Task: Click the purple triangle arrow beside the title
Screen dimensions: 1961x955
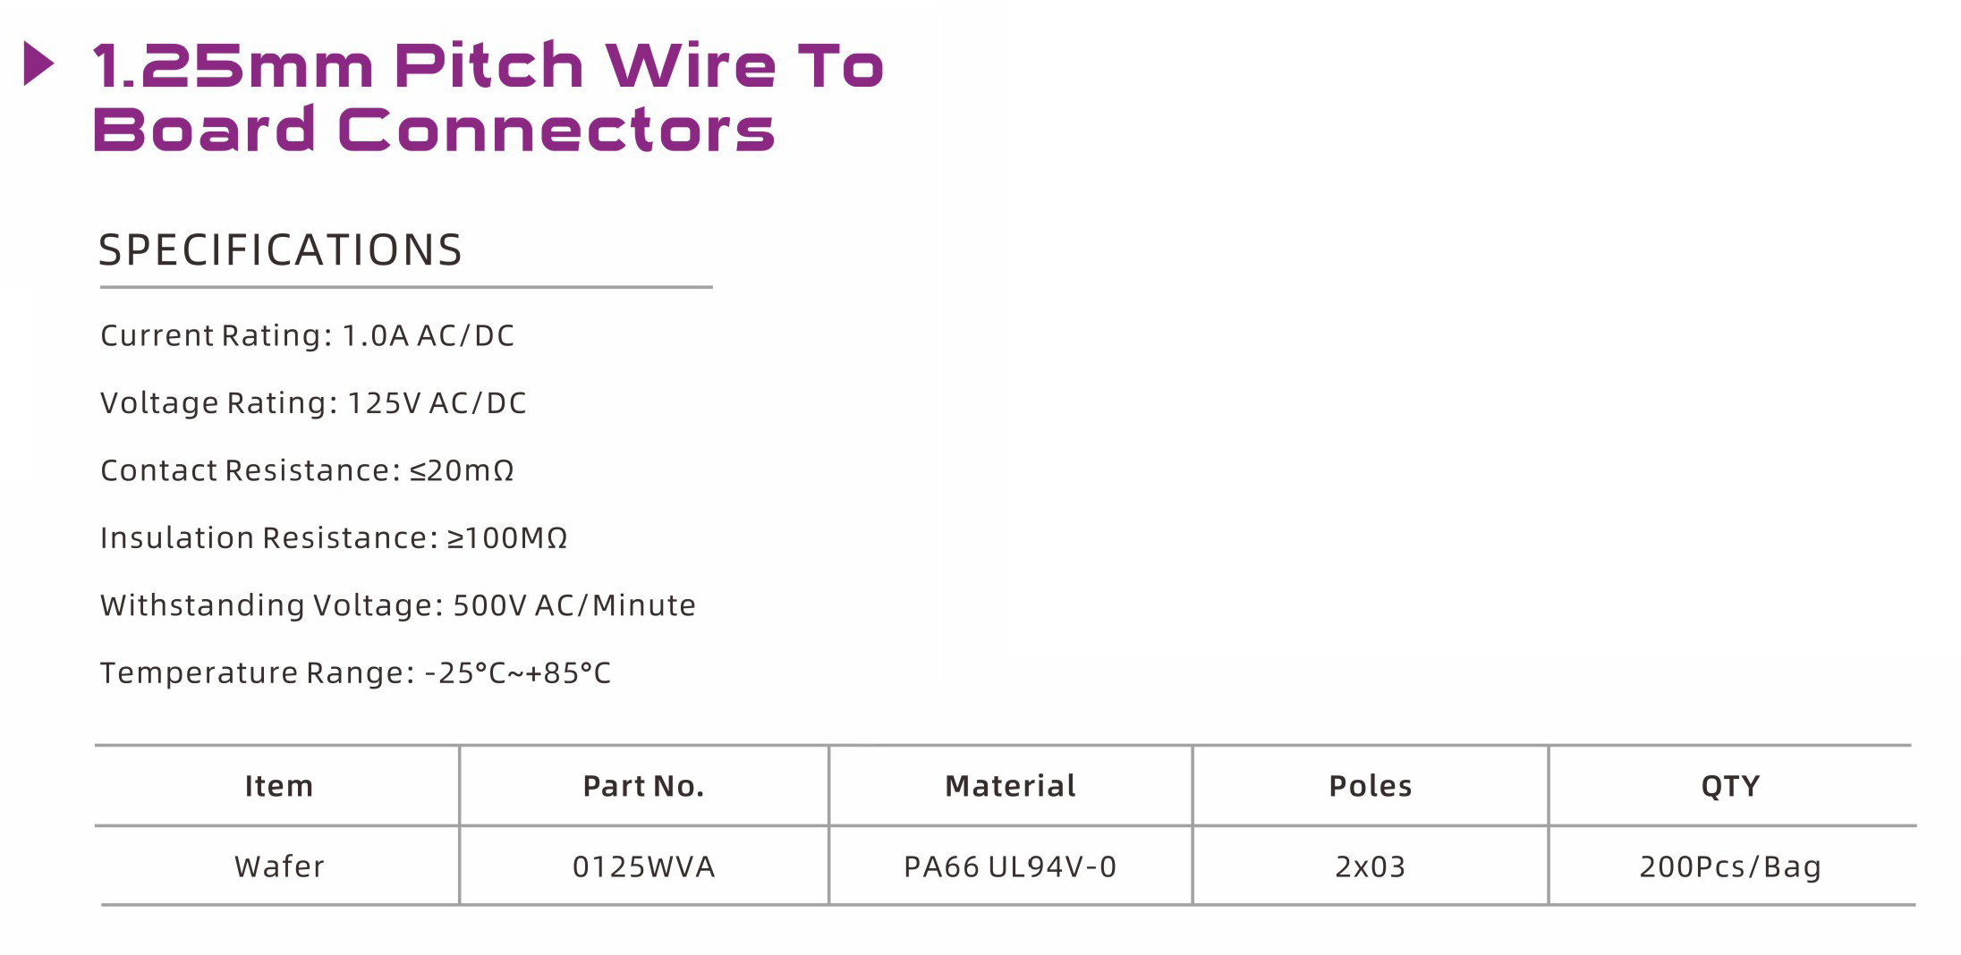Action: 38,64
